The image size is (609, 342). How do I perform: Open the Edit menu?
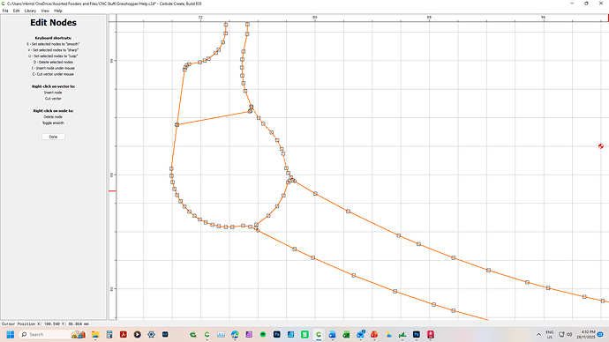(x=16, y=11)
